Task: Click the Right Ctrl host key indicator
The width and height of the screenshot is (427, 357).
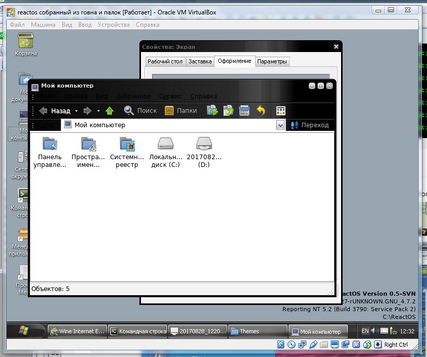Action: [x=396, y=345]
